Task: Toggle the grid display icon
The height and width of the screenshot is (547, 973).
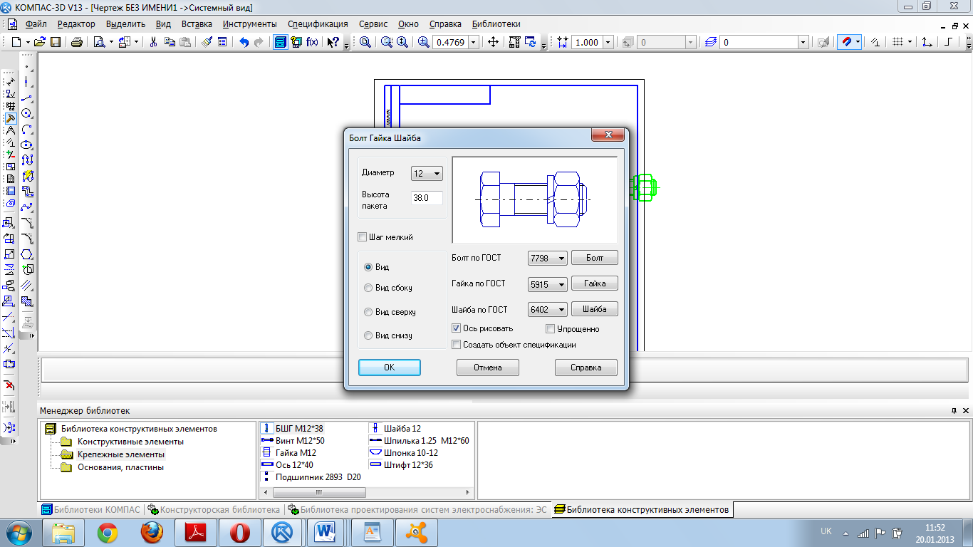Action: tap(898, 42)
